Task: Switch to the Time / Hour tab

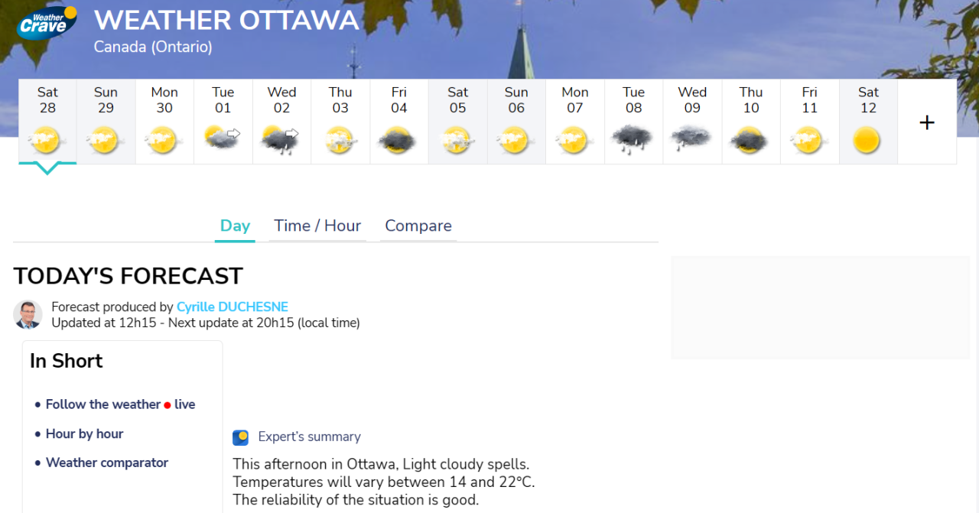Action: [317, 226]
